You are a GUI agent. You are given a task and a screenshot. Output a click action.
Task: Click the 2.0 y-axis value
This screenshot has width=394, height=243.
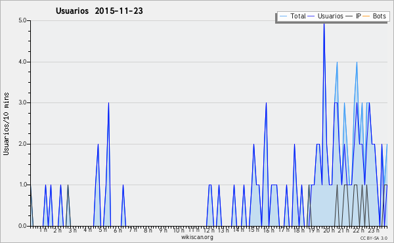click(22, 144)
